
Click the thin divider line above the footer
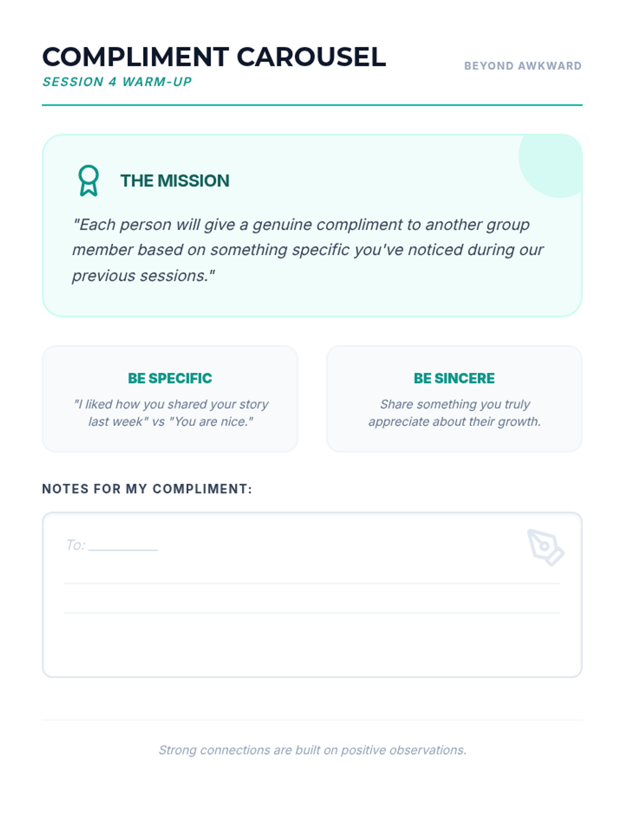[x=312, y=720]
